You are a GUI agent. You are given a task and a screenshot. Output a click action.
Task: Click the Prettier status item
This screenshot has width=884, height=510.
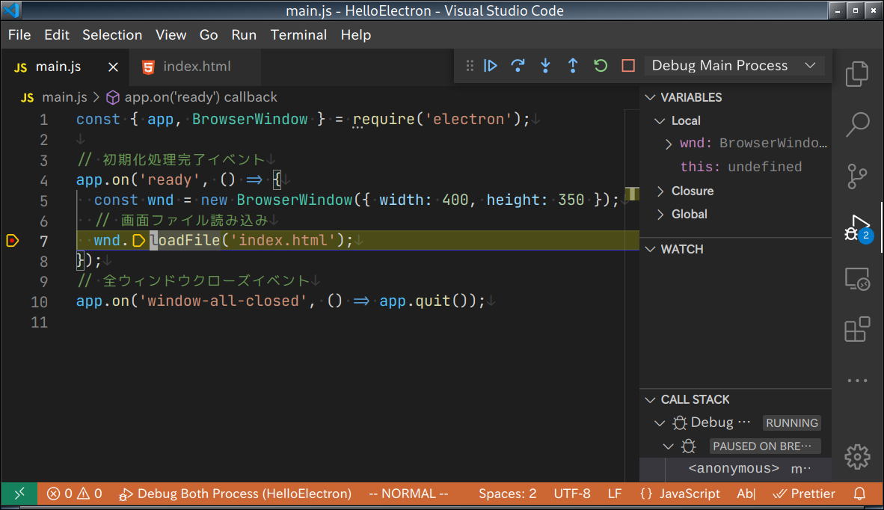[x=804, y=494]
